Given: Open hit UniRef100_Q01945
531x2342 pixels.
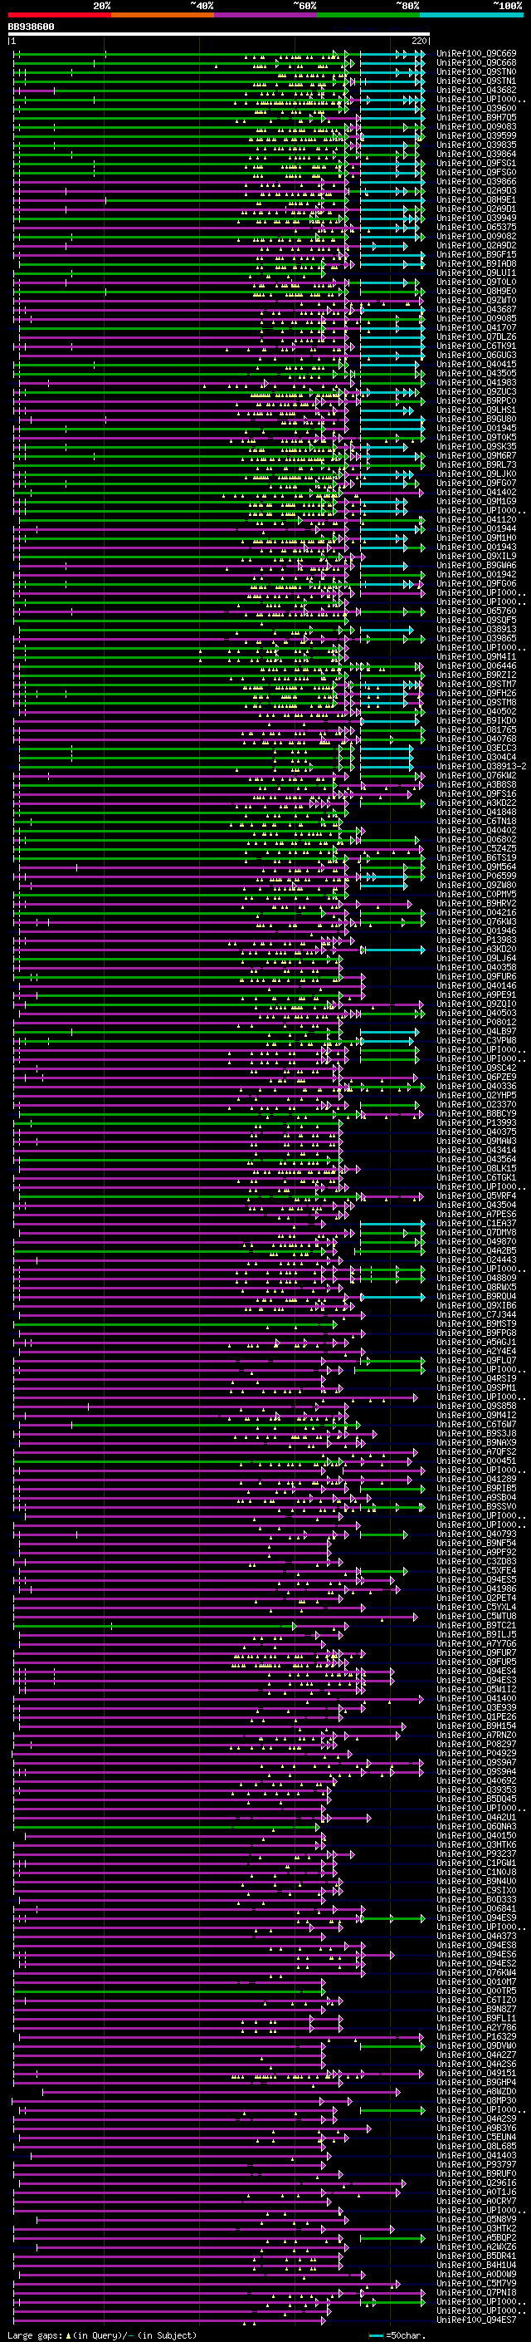Looking at the screenshot, I should tap(476, 428).
